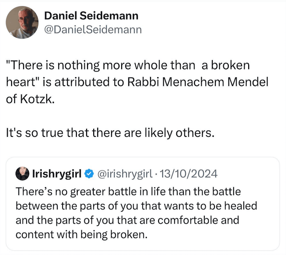Open the @DanielSeidemann handle link

point(93,30)
